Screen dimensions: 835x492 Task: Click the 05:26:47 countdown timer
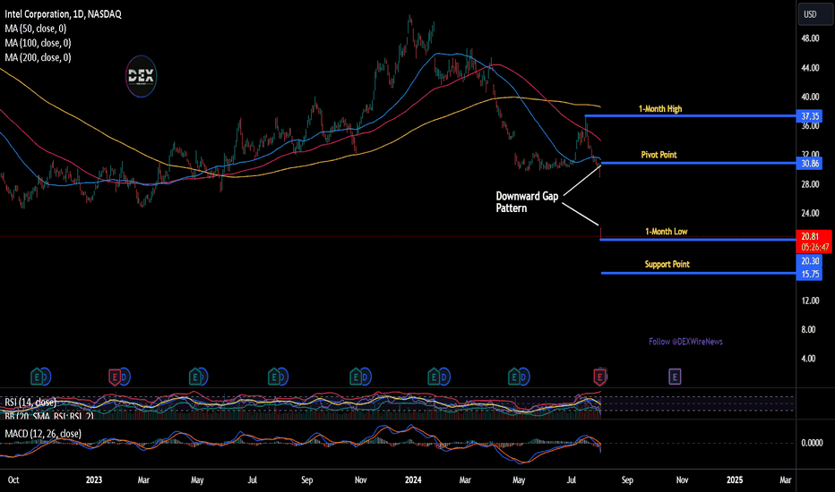tap(814, 247)
